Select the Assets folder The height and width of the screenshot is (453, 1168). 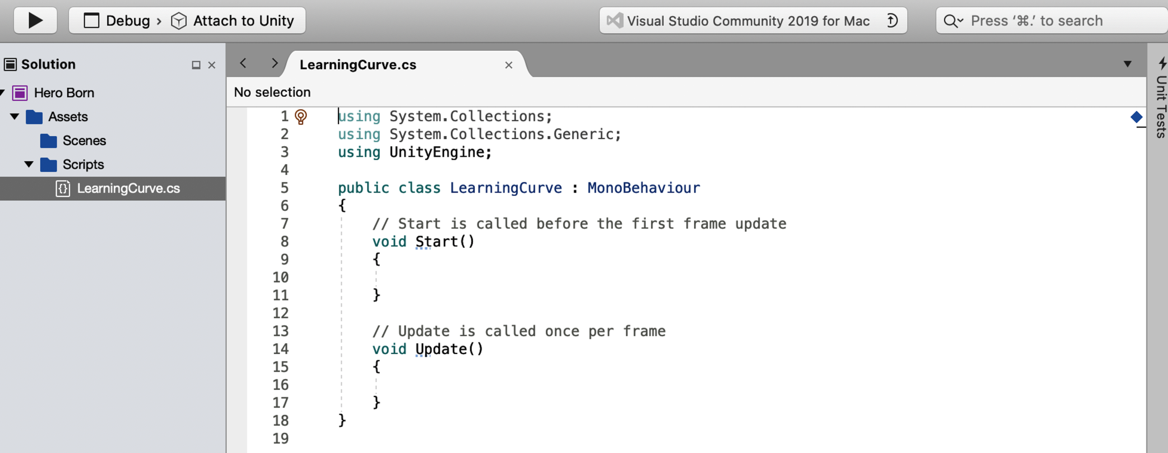point(68,117)
